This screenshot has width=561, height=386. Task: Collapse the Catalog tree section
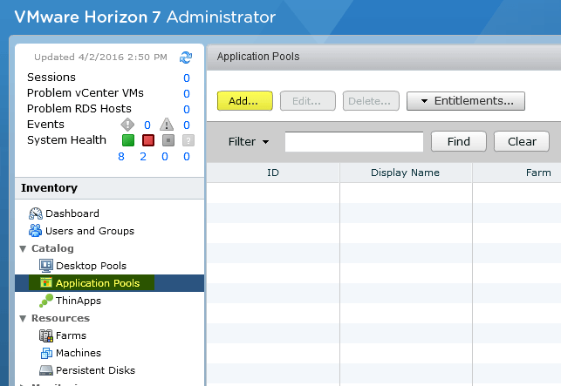coord(23,248)
